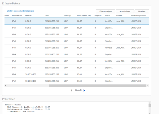Screen dimensions: 159x114
Task: Click the Paketdaten vertical scrollbar thumb
Action: pos(150,106)
